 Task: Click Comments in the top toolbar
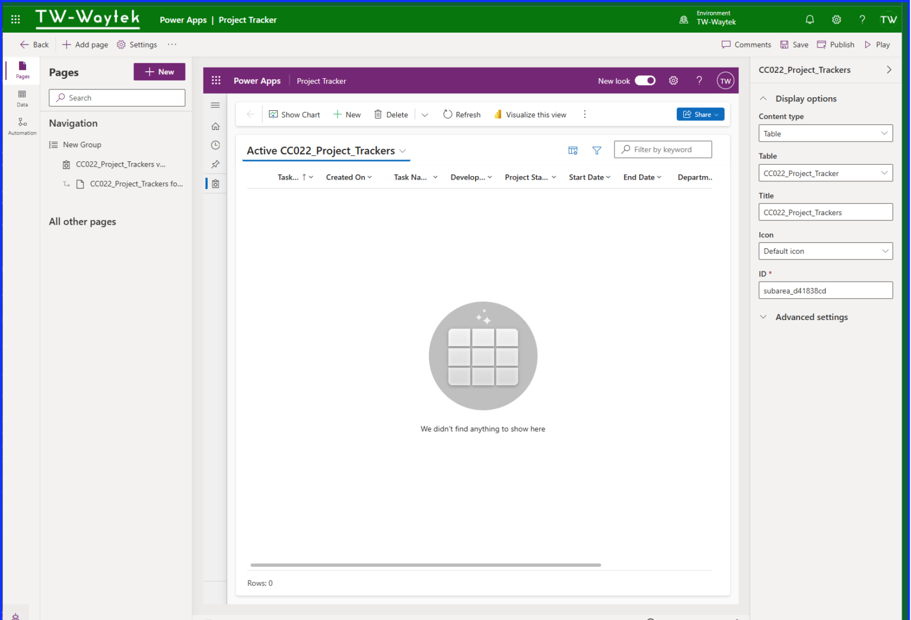[746, 44]
